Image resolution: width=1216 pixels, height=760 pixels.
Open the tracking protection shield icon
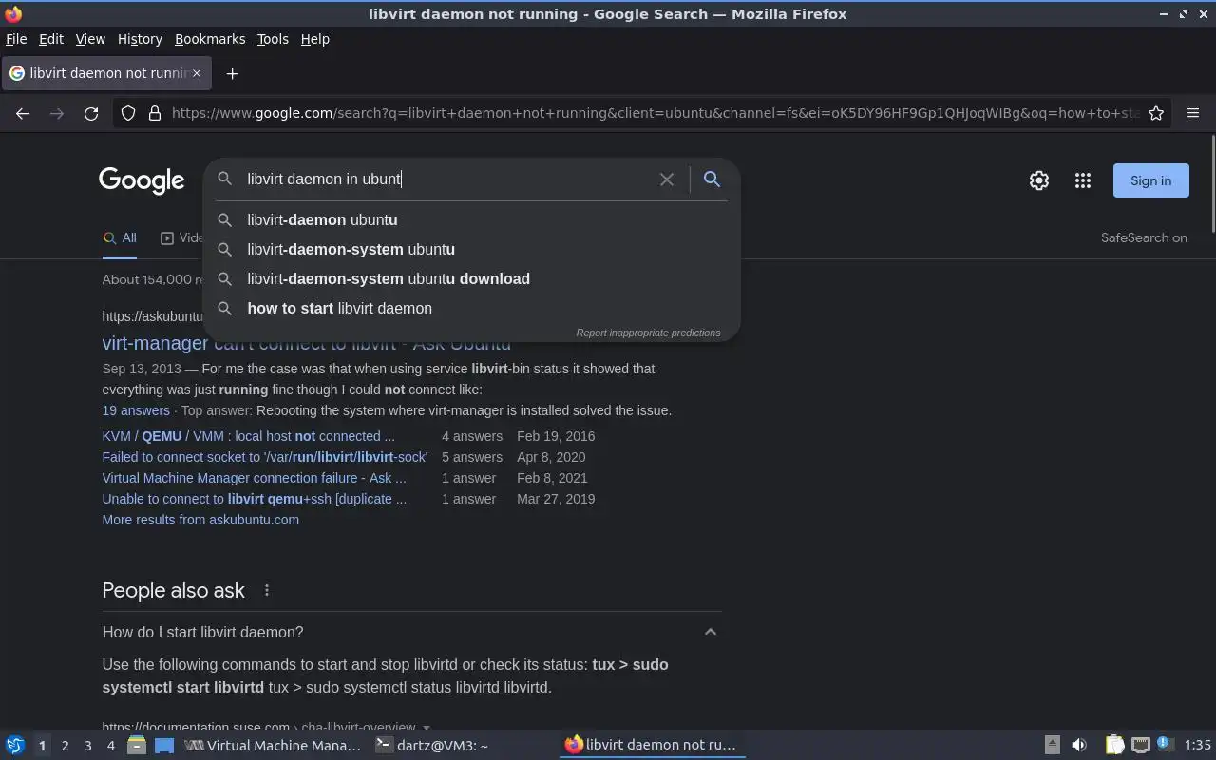click(128, 113)
